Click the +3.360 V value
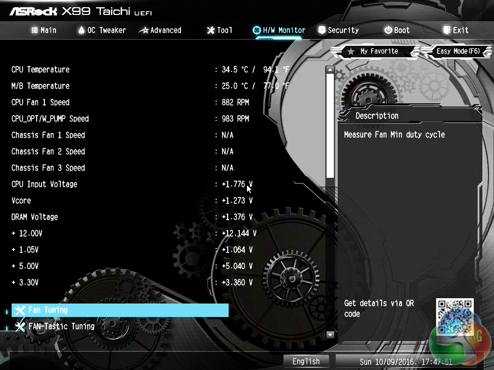The image size is (494, 370). pyautogui.click(x=237, y=282)
